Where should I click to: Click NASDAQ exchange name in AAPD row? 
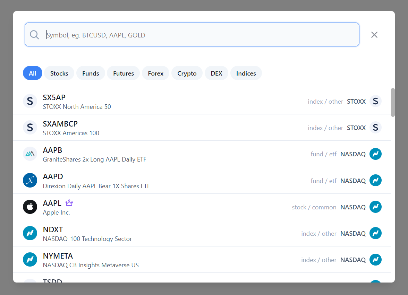pos(353,181)
